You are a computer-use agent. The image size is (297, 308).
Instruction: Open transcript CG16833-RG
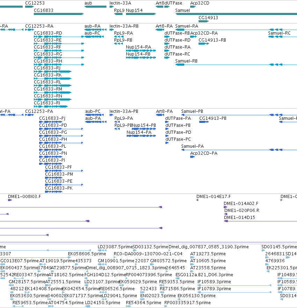click(48, 54)
